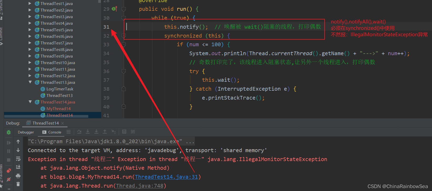Click the Force Step Into icon
This screenshot has width=432, height=191.
(x=96, y=132)
